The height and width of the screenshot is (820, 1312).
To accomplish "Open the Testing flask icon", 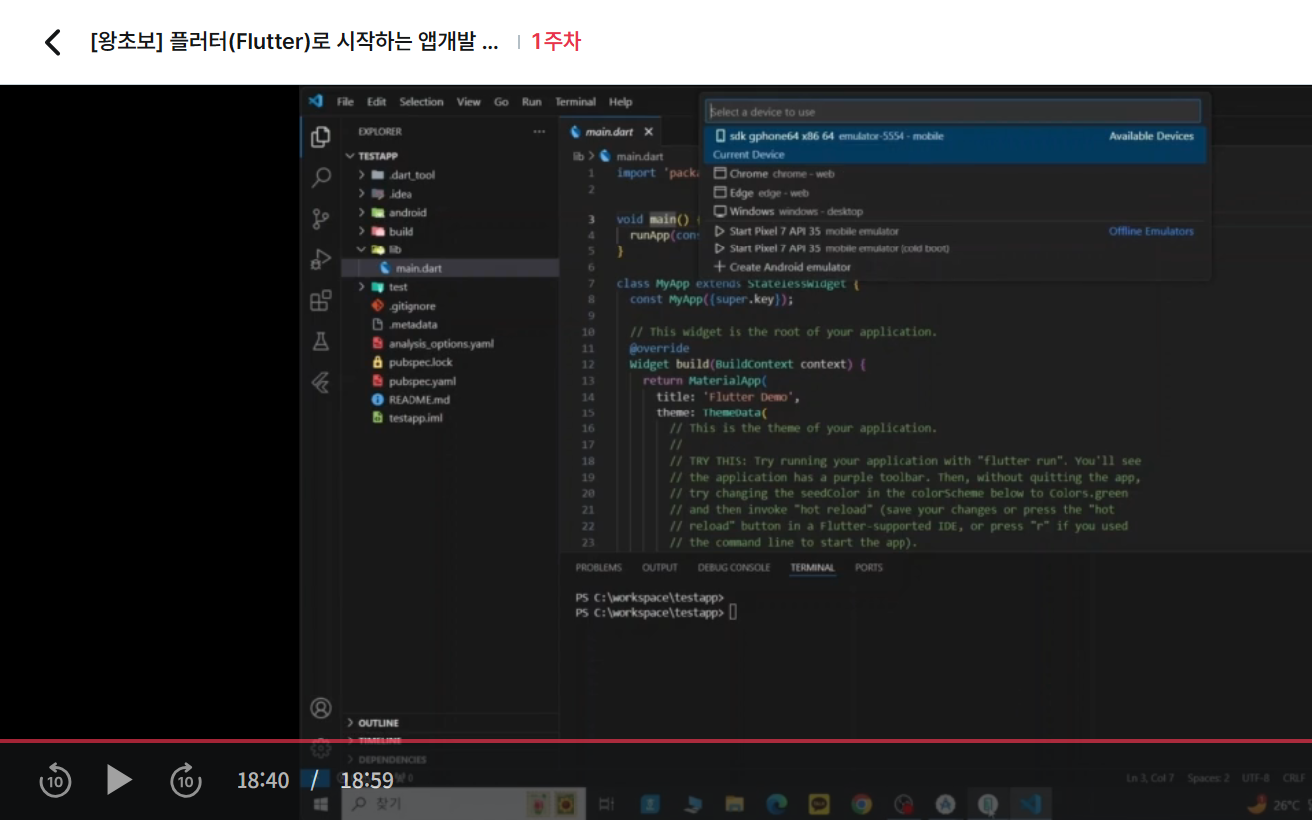I will coord(320,341).
